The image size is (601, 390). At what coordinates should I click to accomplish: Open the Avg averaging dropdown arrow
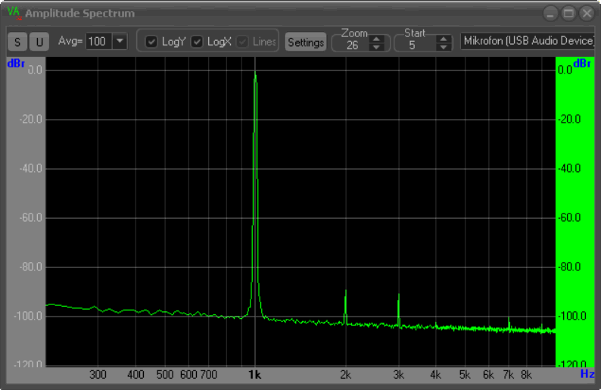click(120, 42)
